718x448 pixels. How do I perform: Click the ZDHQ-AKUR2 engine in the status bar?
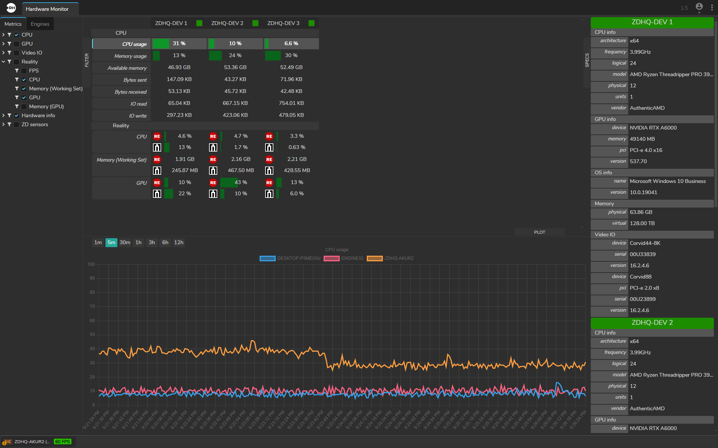(x=31, y=442)
